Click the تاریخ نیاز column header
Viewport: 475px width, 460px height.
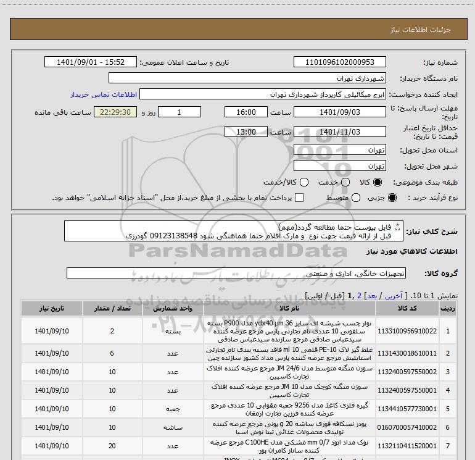pyautogui.click(x=51, y=308)
